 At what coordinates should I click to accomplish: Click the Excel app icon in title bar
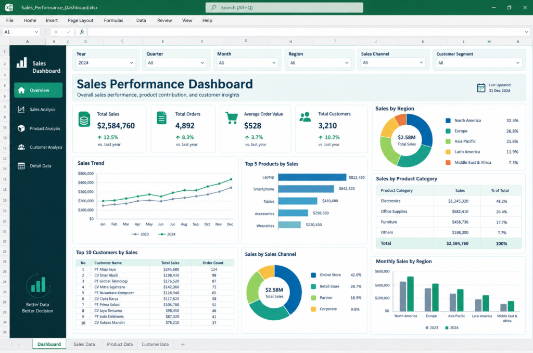coord(9,7)
